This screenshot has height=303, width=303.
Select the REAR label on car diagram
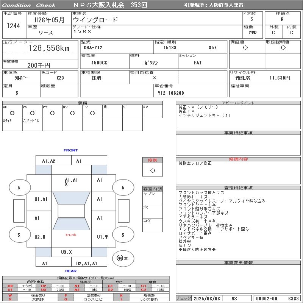[71, 271]
